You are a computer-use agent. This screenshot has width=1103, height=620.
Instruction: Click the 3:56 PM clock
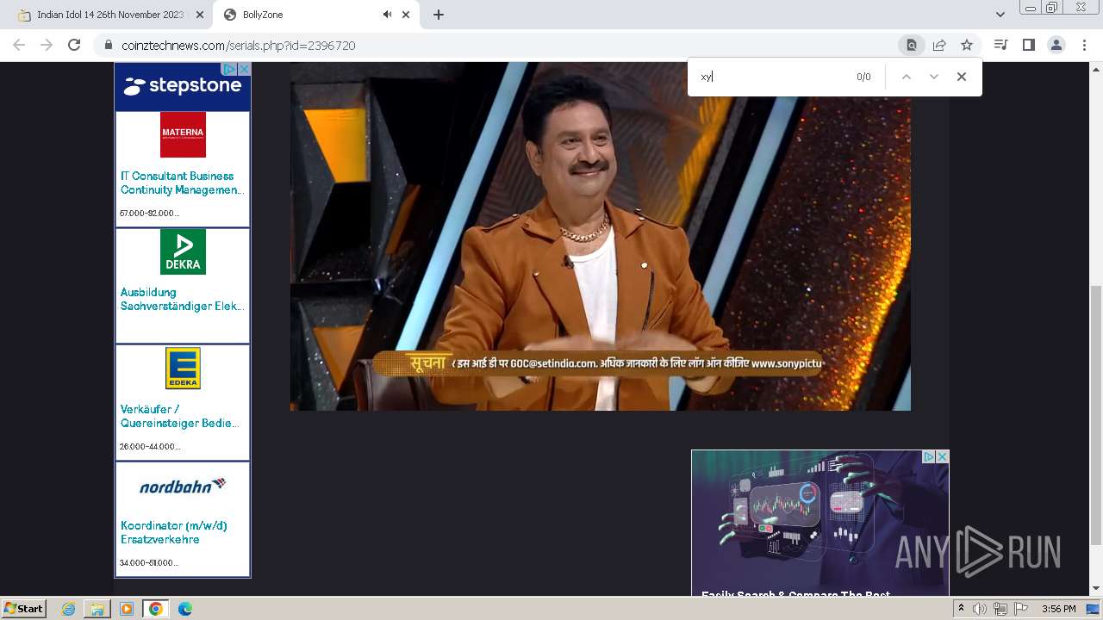point(1058,609)
